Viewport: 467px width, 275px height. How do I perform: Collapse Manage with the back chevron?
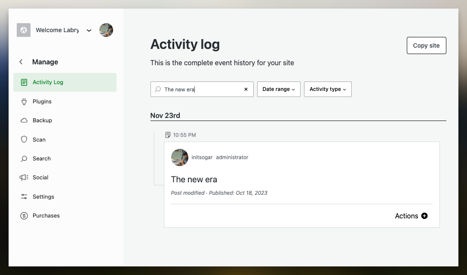(x=21, y=62)
